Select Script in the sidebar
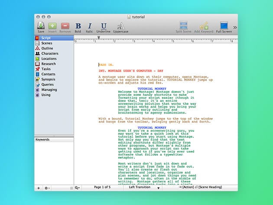 point(54,38)
